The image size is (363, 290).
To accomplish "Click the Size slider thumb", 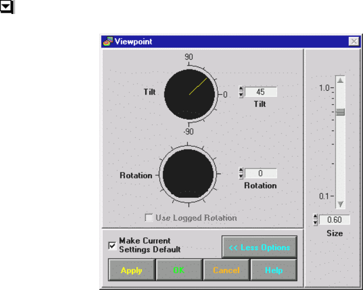I will tap(341, 112).
